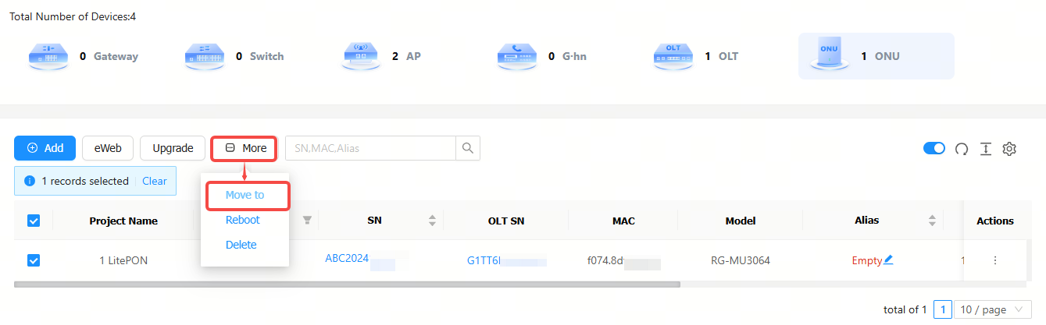Open the More dropdown button

[x=245, y=148]
